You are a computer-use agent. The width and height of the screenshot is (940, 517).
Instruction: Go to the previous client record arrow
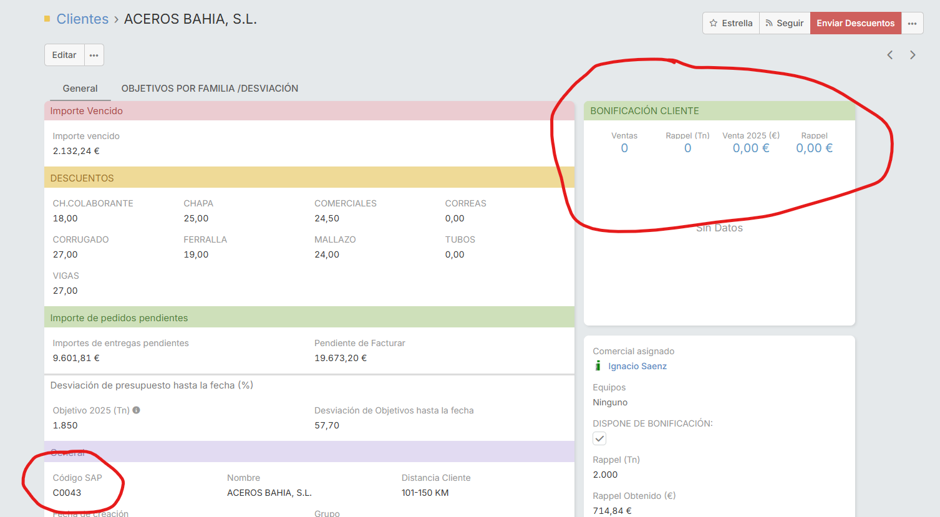coord(890,55)
